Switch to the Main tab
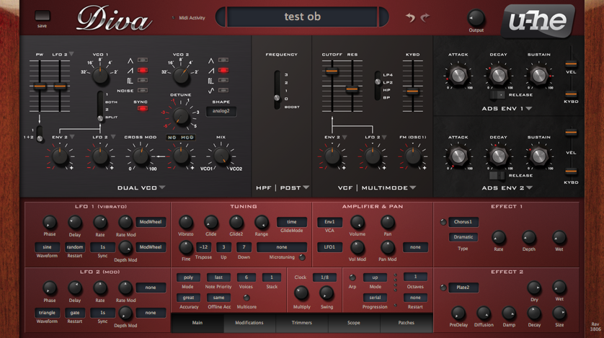This screenshot has width=604, height=338. coord(197,323)
